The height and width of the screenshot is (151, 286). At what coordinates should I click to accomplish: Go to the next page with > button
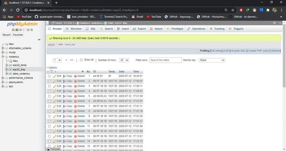point(66,60)
